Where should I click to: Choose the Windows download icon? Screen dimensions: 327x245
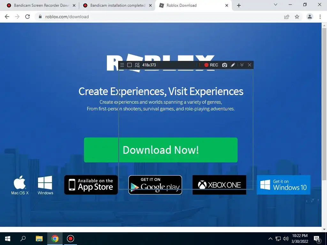click(45, 185)
